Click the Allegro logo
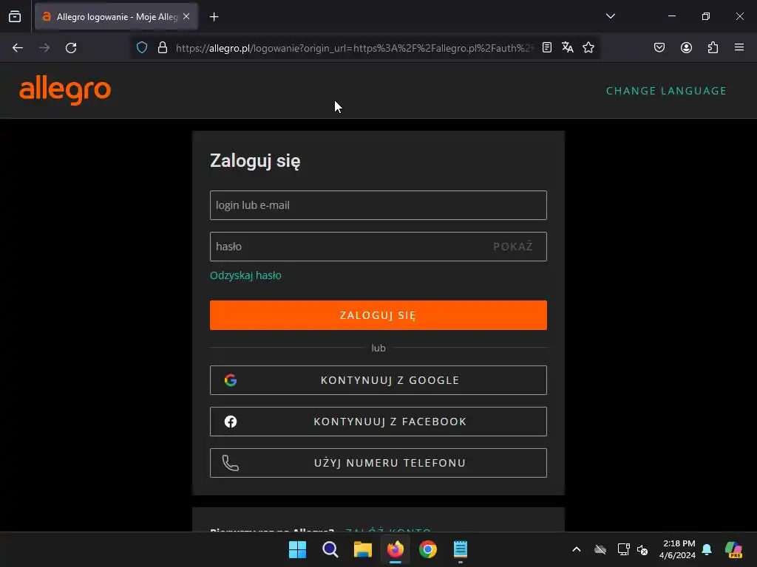 tap(65, 90)
